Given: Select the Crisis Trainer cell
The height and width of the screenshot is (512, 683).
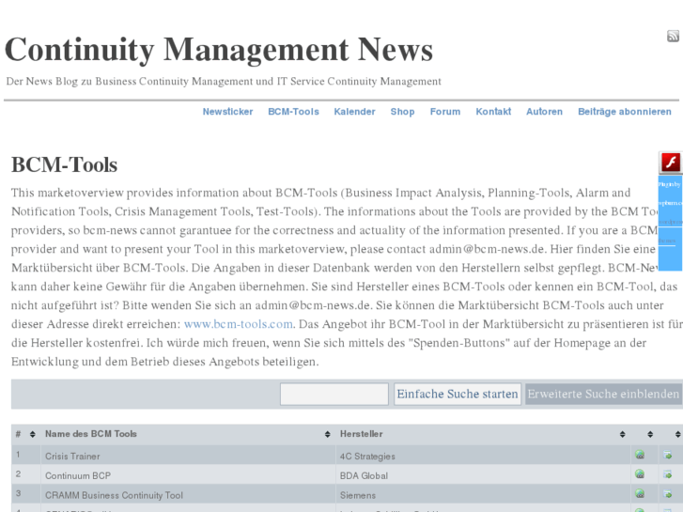Looking at the screenshot, I should click(x=188, y=456).
